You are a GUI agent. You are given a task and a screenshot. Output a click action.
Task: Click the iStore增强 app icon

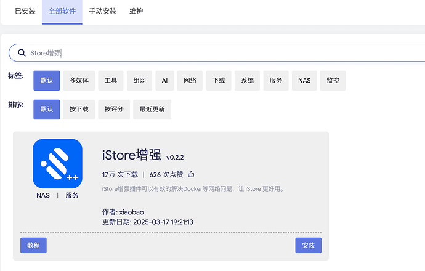coord(57,164)
